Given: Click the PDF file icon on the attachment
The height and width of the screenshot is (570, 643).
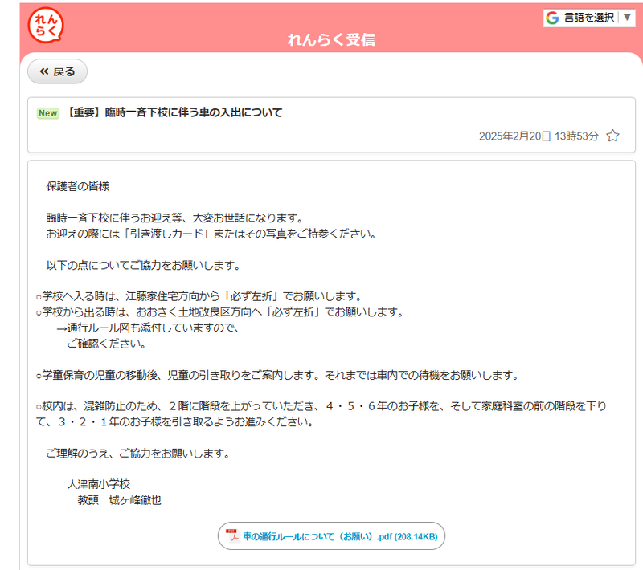Looking at the screenshot, I should [x=232, y=536].
